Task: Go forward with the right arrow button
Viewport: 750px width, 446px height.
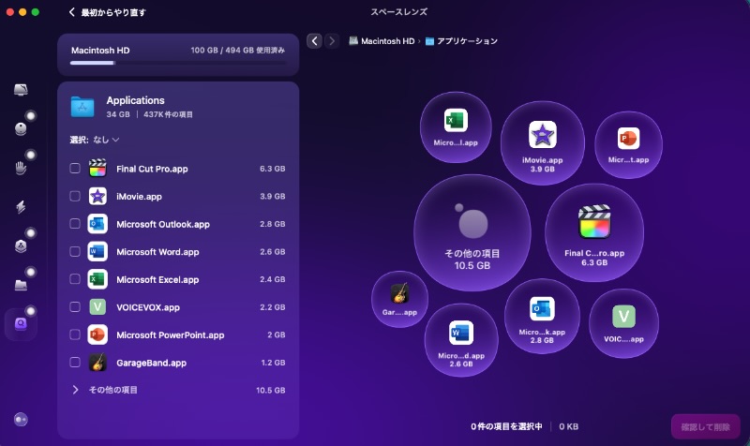Action: point(332,41)
